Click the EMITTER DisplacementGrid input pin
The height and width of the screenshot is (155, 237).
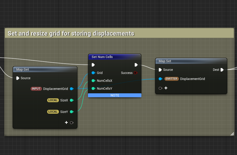(x=160, y=79)
